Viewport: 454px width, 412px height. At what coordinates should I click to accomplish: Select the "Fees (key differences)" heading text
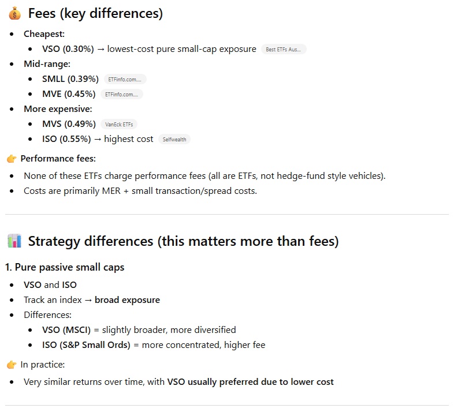[95, 14]
